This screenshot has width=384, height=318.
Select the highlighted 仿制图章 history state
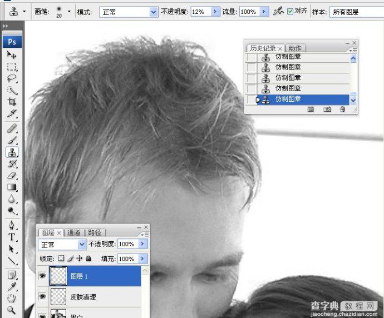point(303,100)
